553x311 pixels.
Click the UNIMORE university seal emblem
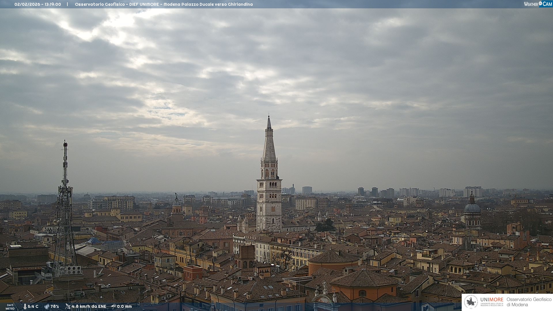[471, 302]
